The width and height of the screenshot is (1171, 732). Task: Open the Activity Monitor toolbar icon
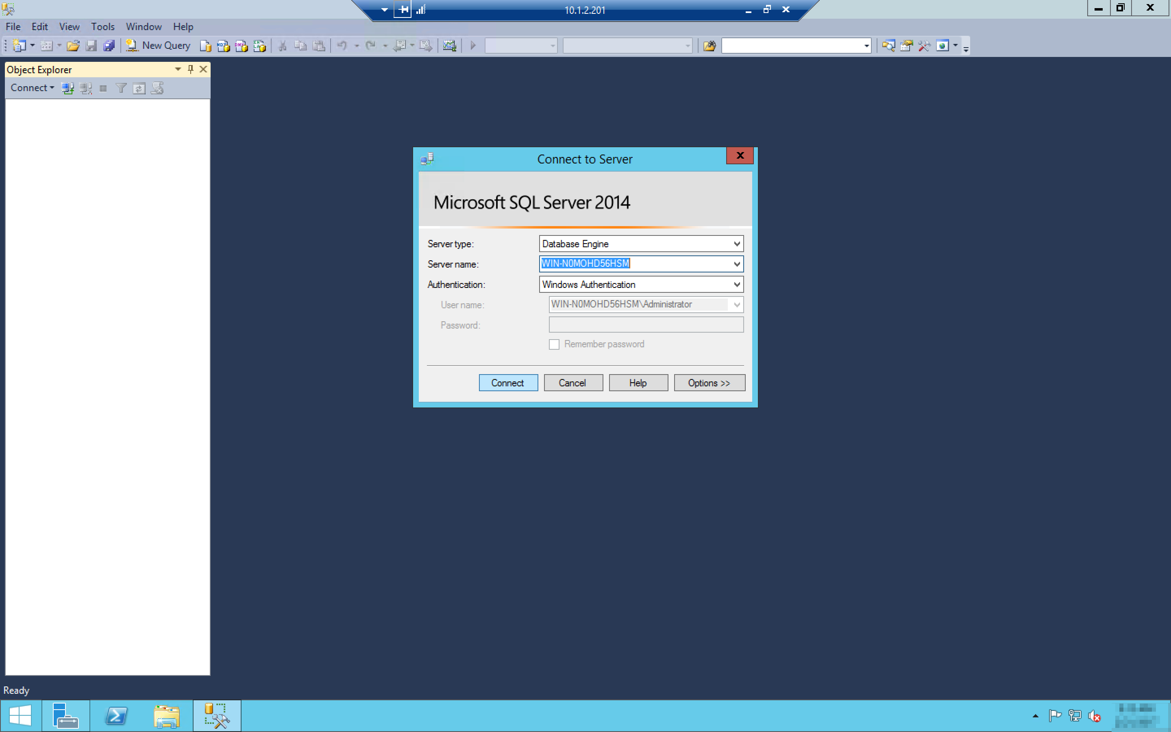[x=449, y=46]
